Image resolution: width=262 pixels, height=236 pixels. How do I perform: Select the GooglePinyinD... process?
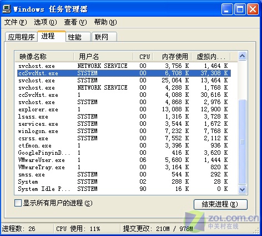coord(124,153)
